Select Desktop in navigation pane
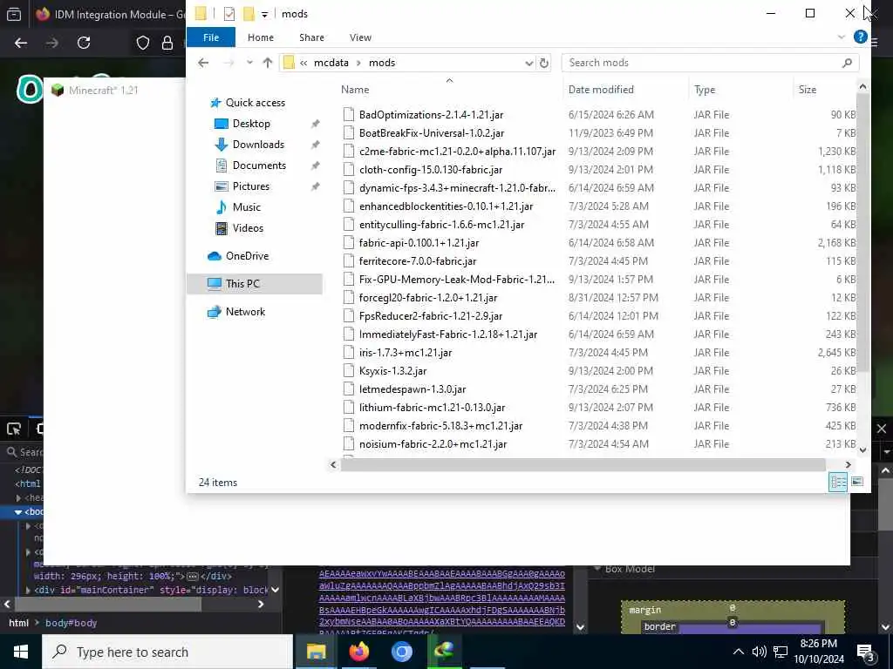This screenshot has width=893, height=669. (x=251, y=124)
